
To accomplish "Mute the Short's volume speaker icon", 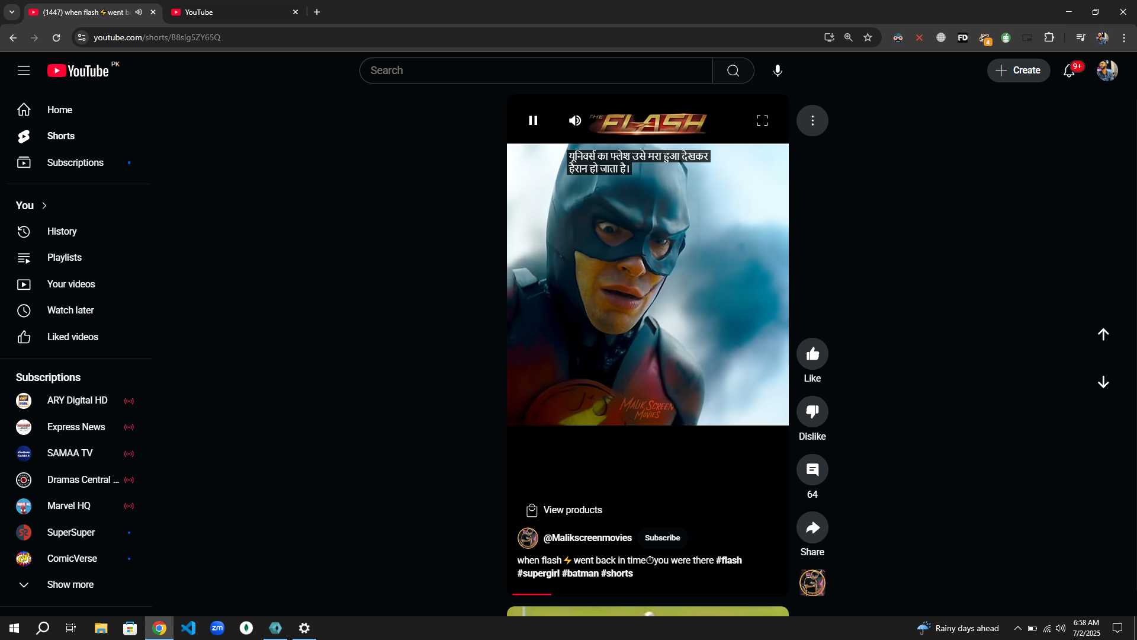I will click(x=574, y=120).
